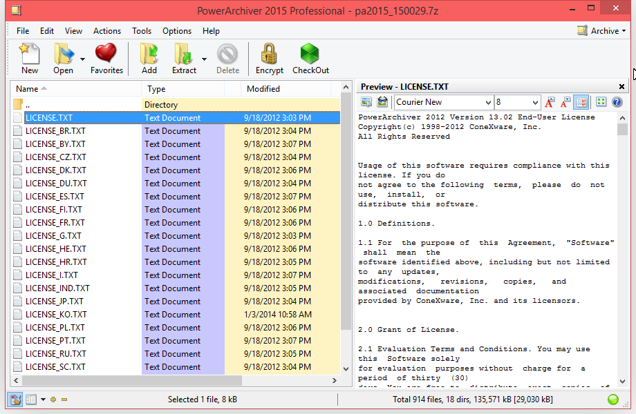Click the '..' parent Directory row
This screenshot has height=414, width=636.
click(176, 104)
